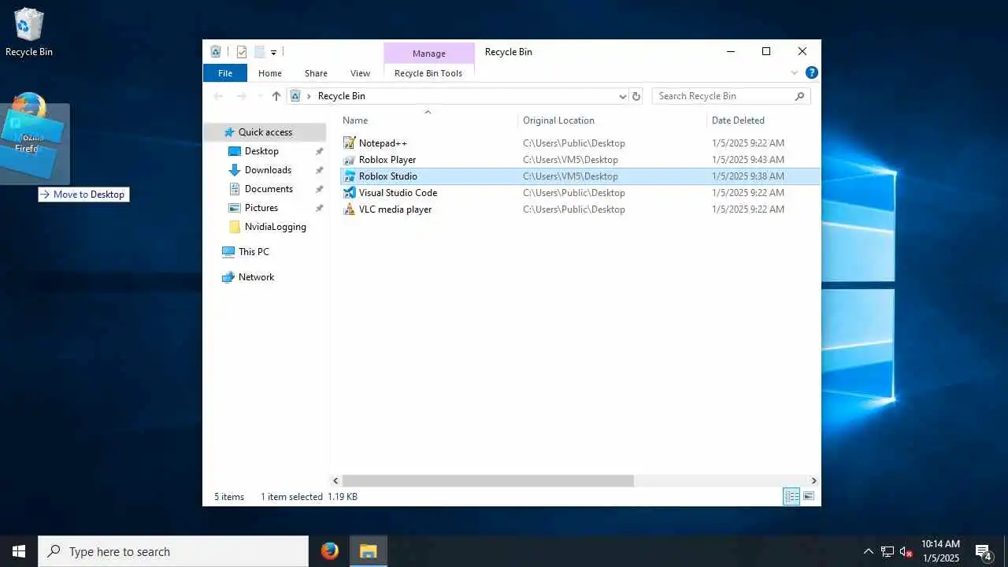
Task: Click the Notepad++ file icon
Action: [350, 143]
